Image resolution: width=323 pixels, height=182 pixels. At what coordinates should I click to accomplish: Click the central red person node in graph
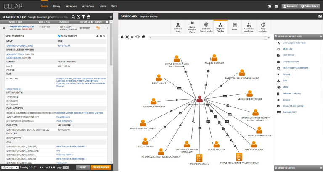click(x=200, y=99)
